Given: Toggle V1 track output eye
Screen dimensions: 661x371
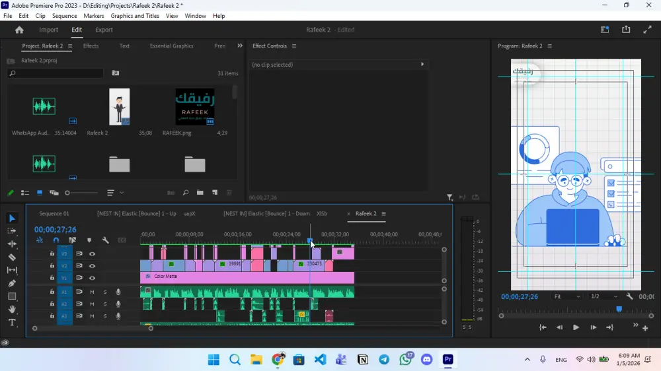Looking at the screenshot, I should [x=92, y=278].
